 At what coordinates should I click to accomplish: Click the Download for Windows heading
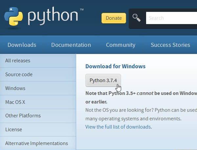(x=115, y=66)
